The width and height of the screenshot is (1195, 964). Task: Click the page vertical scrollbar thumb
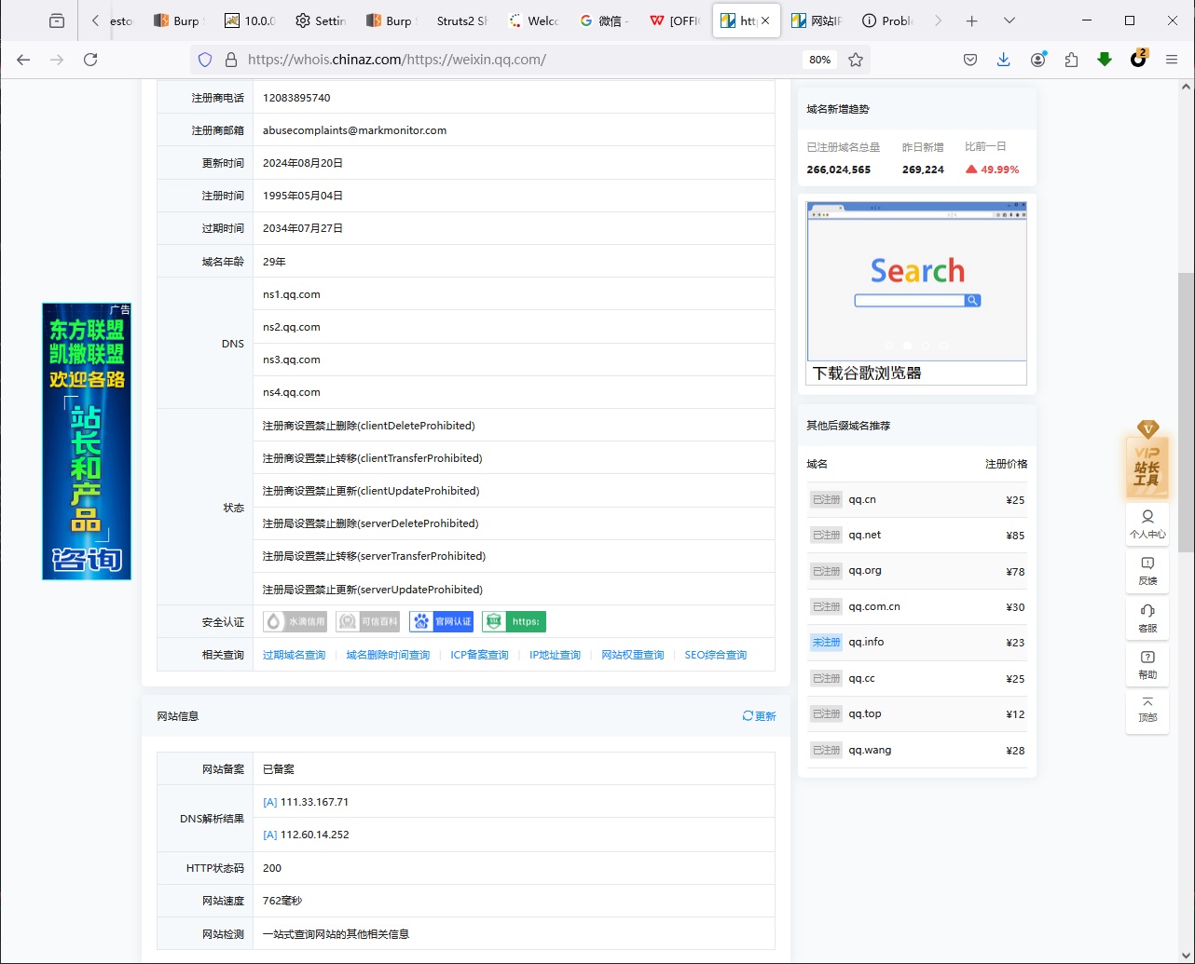[x=1186, y=414]
